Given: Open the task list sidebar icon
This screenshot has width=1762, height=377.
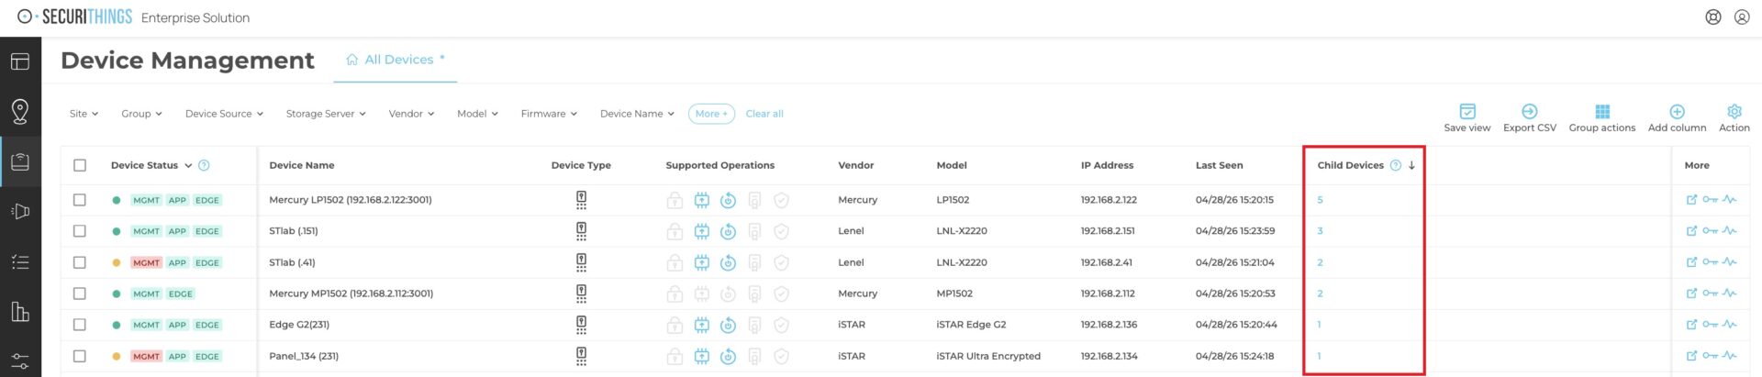Looking at the screenshot, I should [x=20, y=262].
